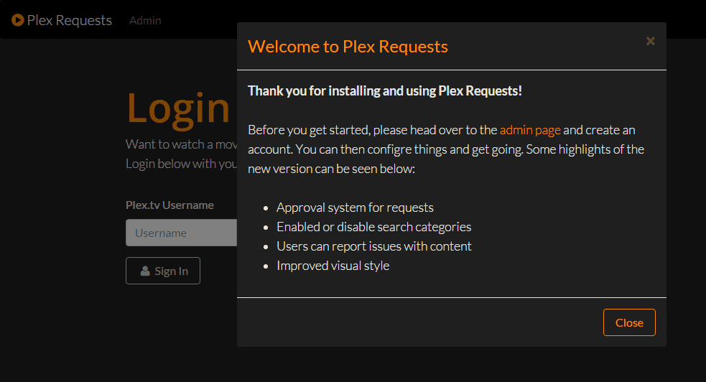Click the large orange Login heading

point(178,107)
